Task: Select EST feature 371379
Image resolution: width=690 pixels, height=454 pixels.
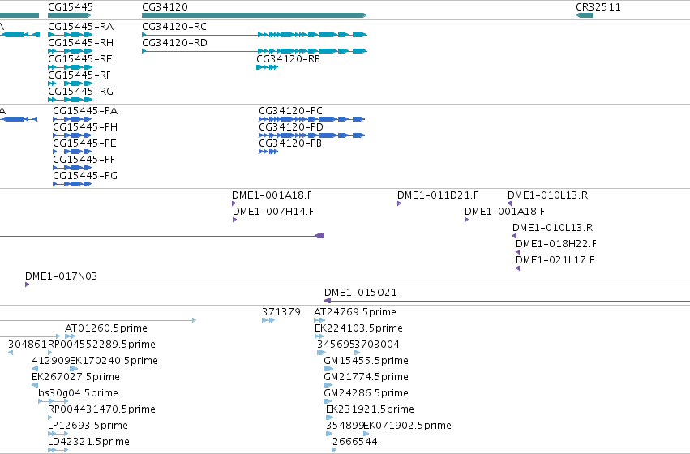Action: 268,321
